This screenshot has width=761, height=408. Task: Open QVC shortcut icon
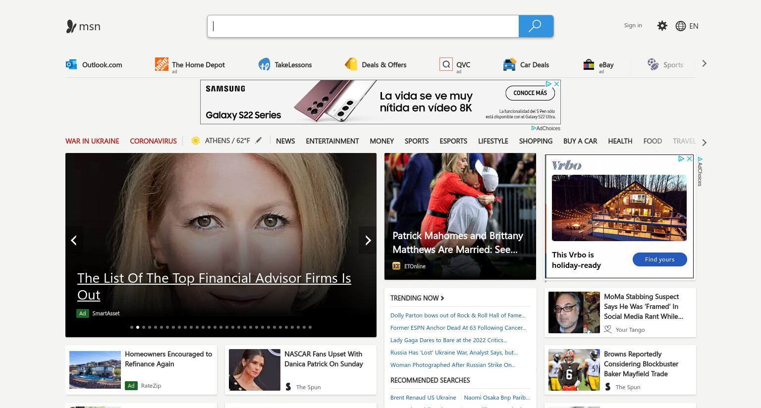click(446, 64)
